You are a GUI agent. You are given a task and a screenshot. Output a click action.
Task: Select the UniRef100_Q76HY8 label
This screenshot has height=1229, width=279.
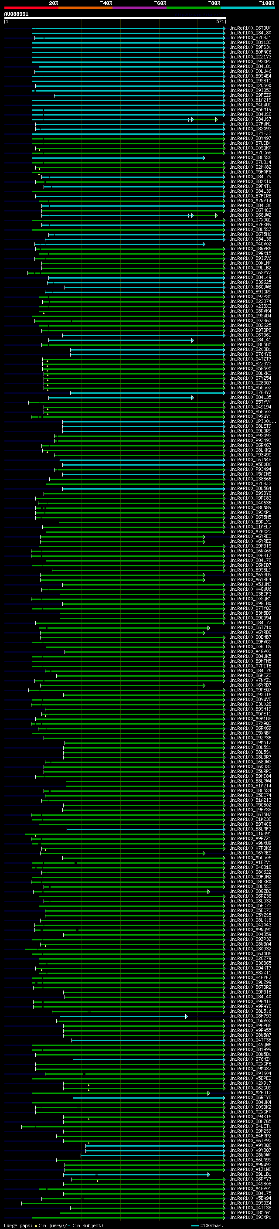(250, 354)
